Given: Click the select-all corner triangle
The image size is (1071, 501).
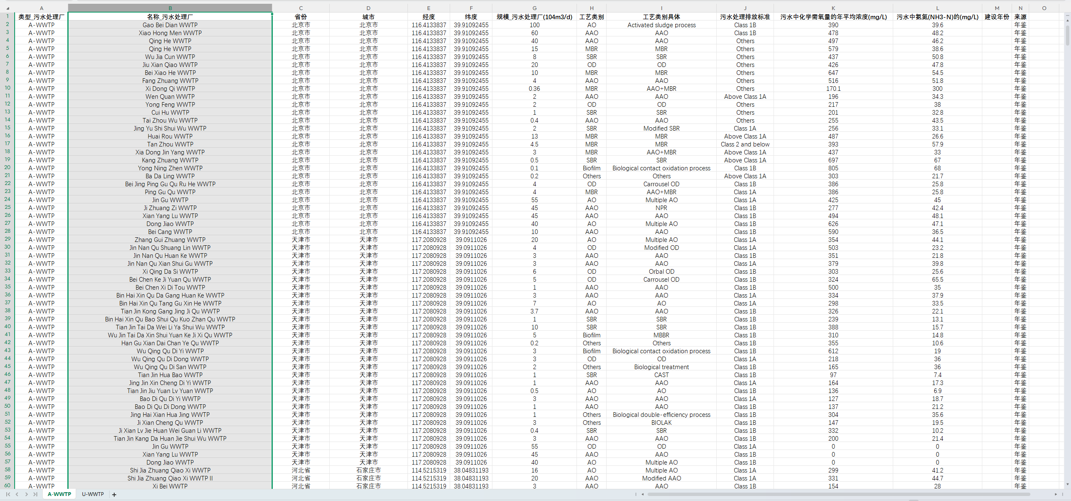Looking at the screenshot, I should 7,8.
